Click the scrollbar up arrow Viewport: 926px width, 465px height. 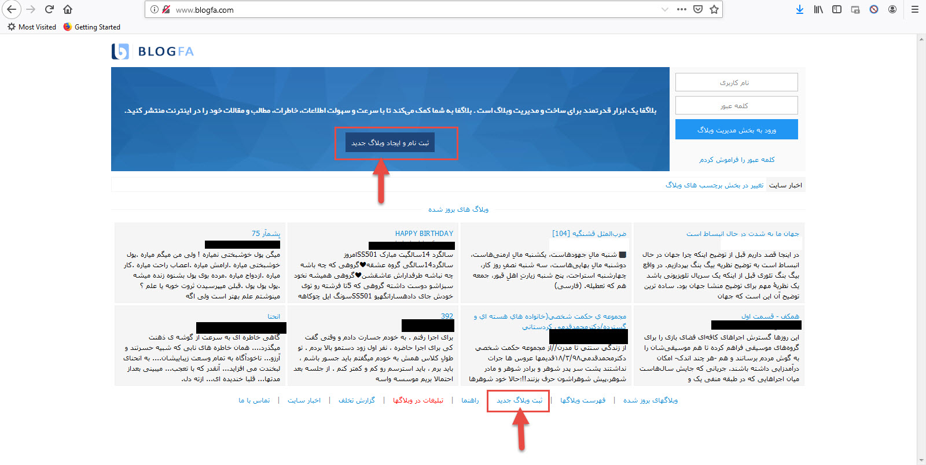(x=921, y=39)
